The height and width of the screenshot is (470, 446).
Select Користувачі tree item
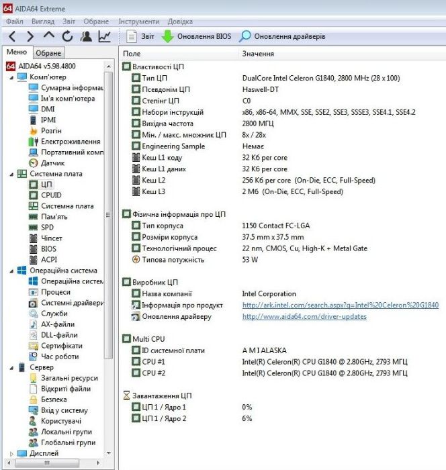click(x=55, y=421)
